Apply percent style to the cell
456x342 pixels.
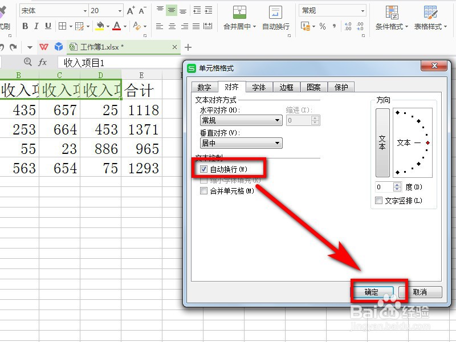[x=323, y=27]
